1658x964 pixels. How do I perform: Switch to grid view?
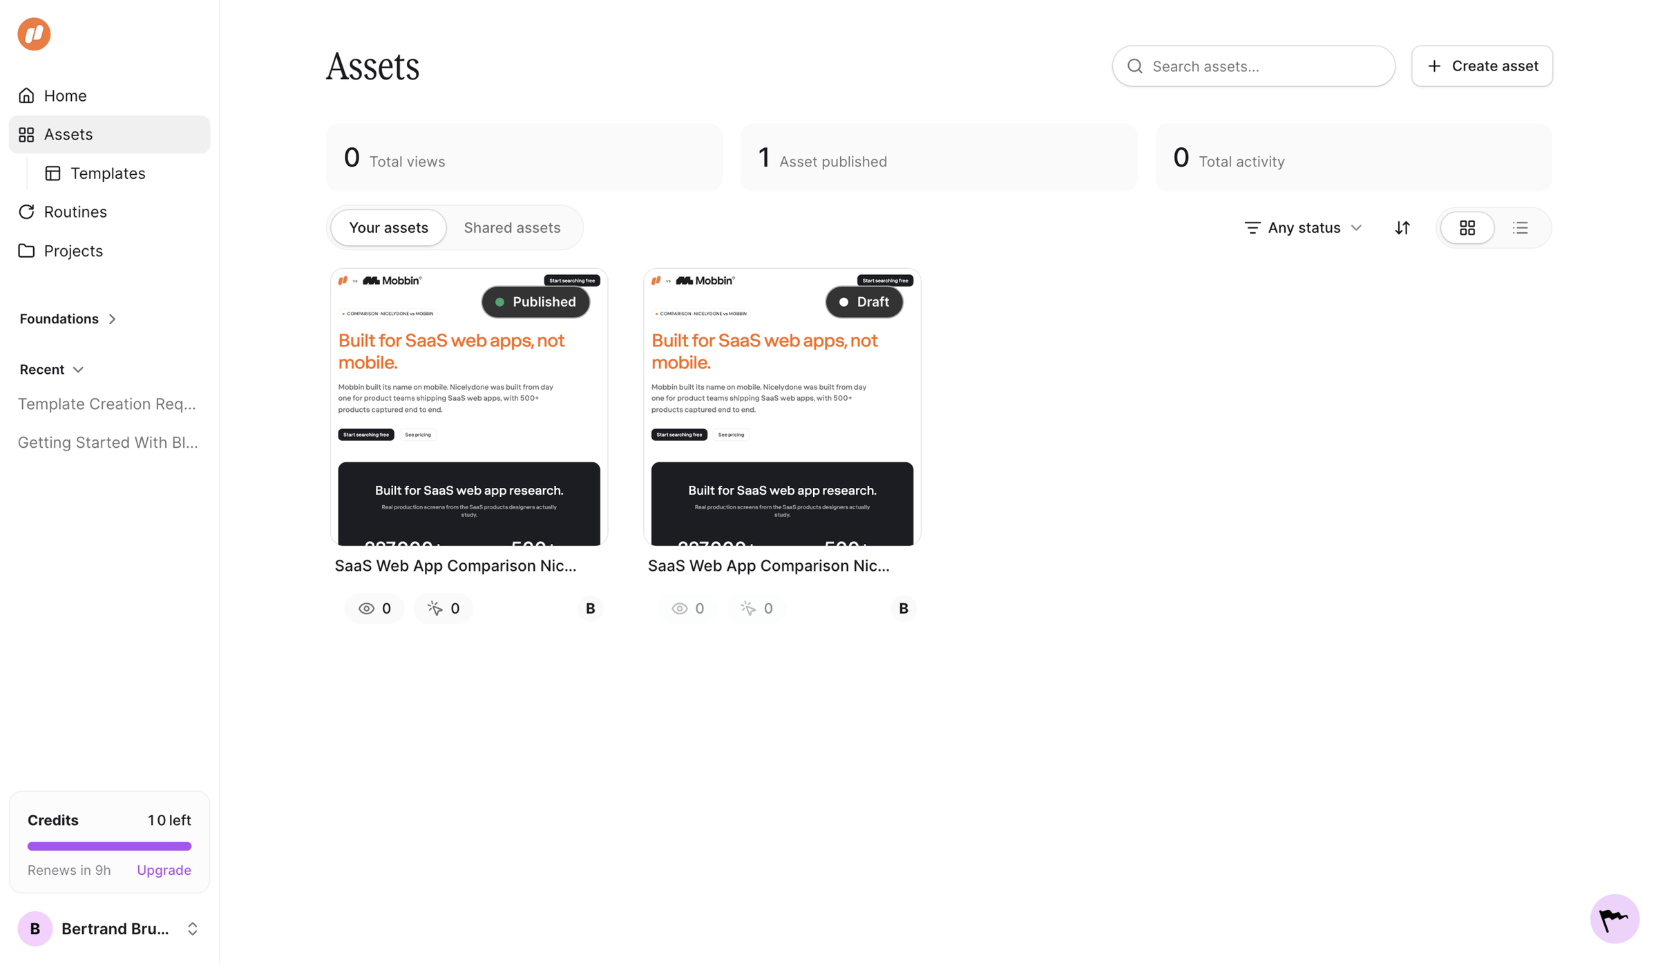[1467, 227]
